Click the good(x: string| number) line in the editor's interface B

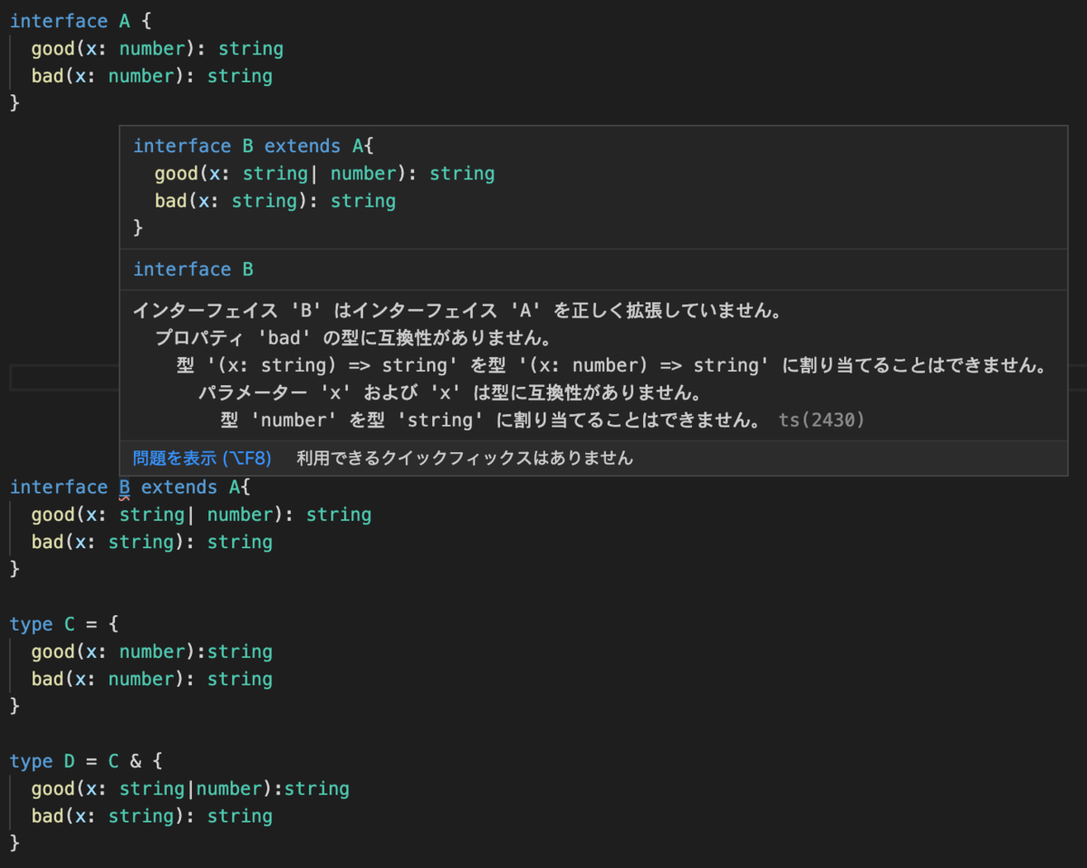click(201, 515)
